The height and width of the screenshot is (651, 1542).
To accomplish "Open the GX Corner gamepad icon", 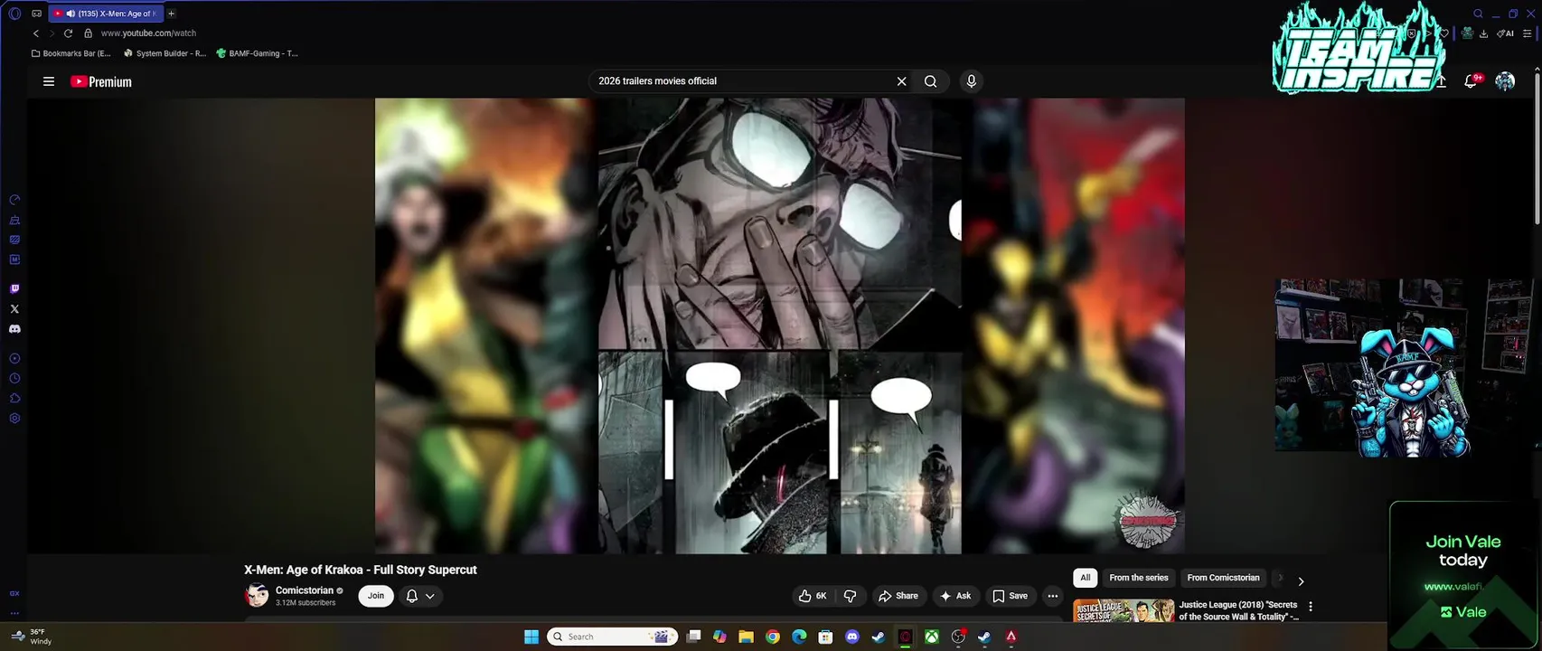I will coord(36,14).
